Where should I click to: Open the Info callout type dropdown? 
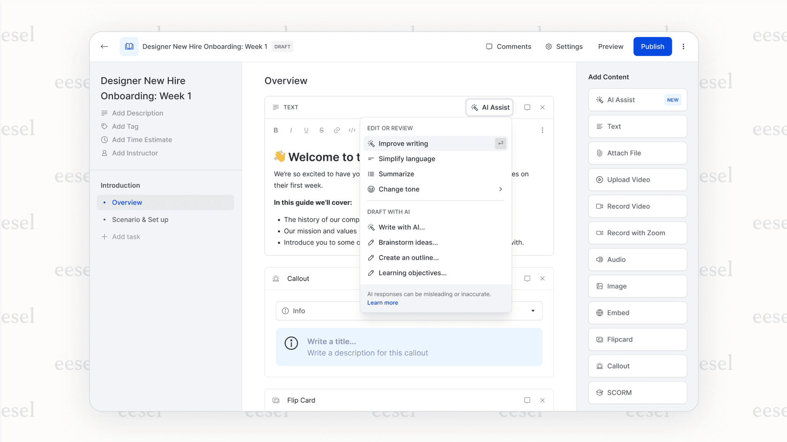tap(533, 311)
